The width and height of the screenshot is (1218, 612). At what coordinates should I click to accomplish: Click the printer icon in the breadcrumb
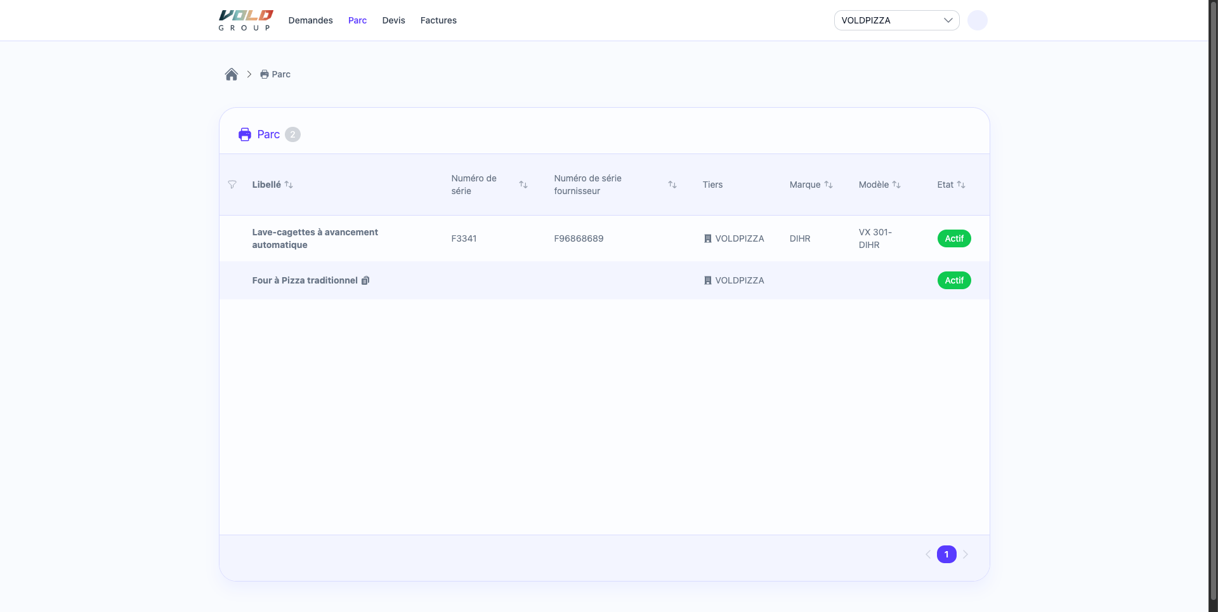pos(264,74)
